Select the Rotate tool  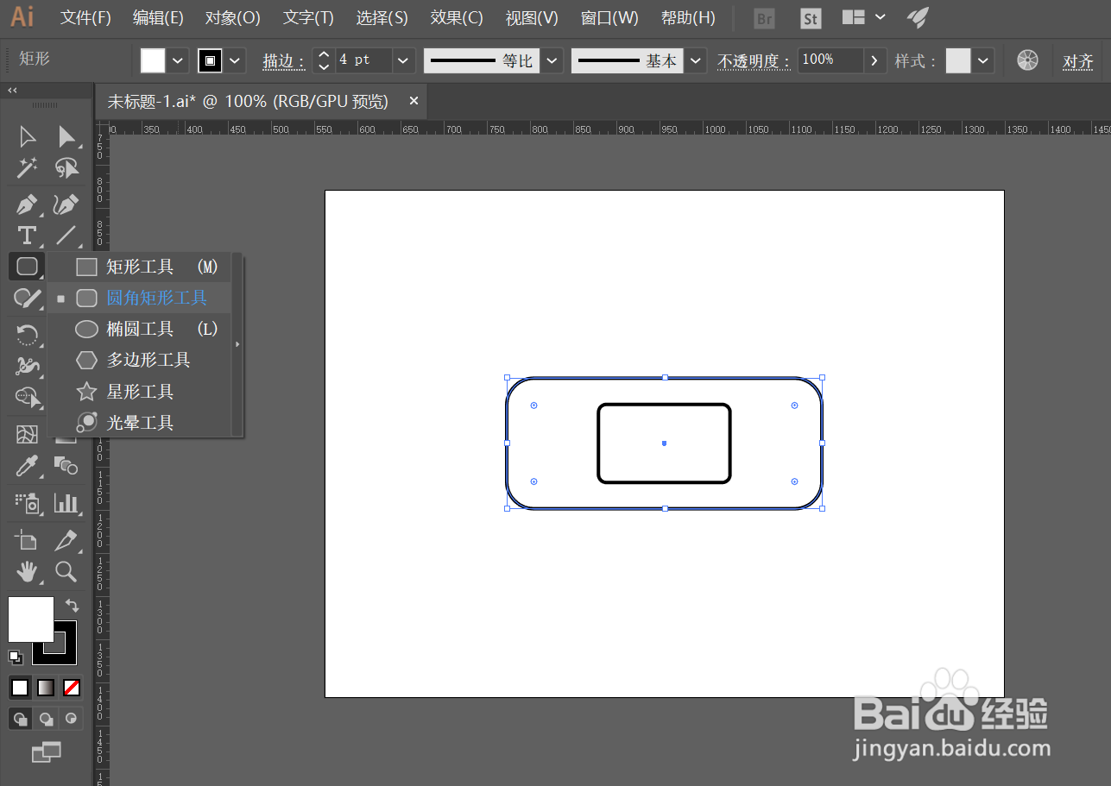[x=28, y=335]
